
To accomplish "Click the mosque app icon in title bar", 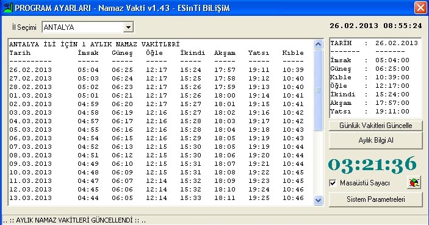I will [x=8, y=8].
